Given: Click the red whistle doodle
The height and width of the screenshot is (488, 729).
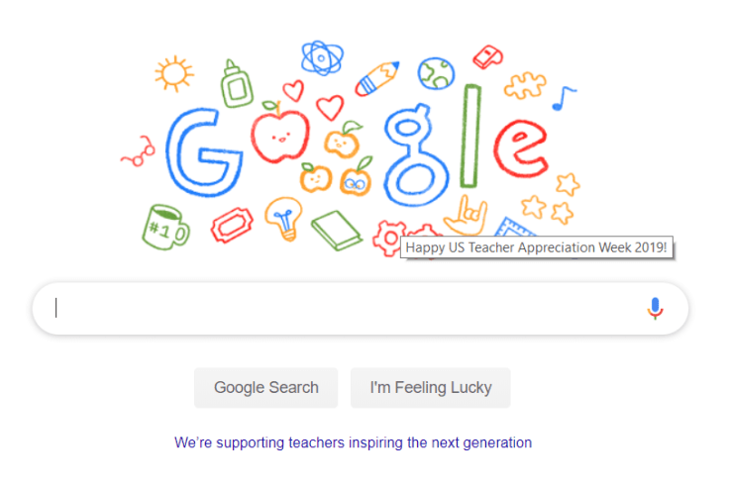Looking at the screenshot, I should [488, 55].
